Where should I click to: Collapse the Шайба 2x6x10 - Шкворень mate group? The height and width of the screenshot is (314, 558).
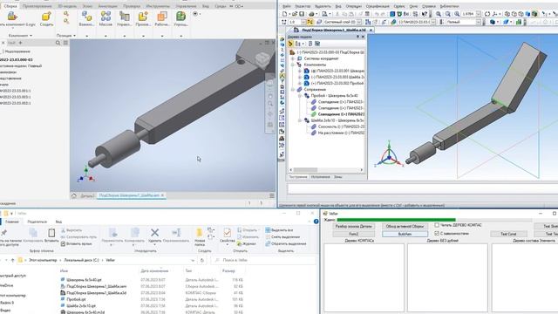pos(300,120)
